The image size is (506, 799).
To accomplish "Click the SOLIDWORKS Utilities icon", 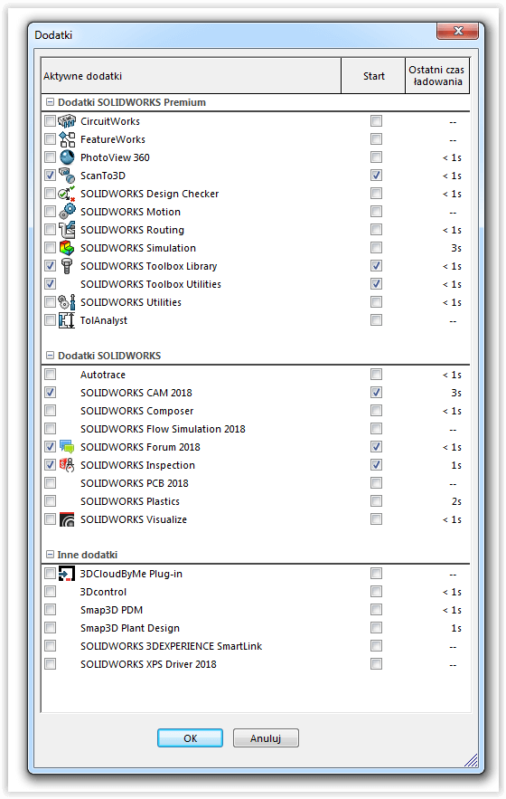I will (x=67, y=302).
